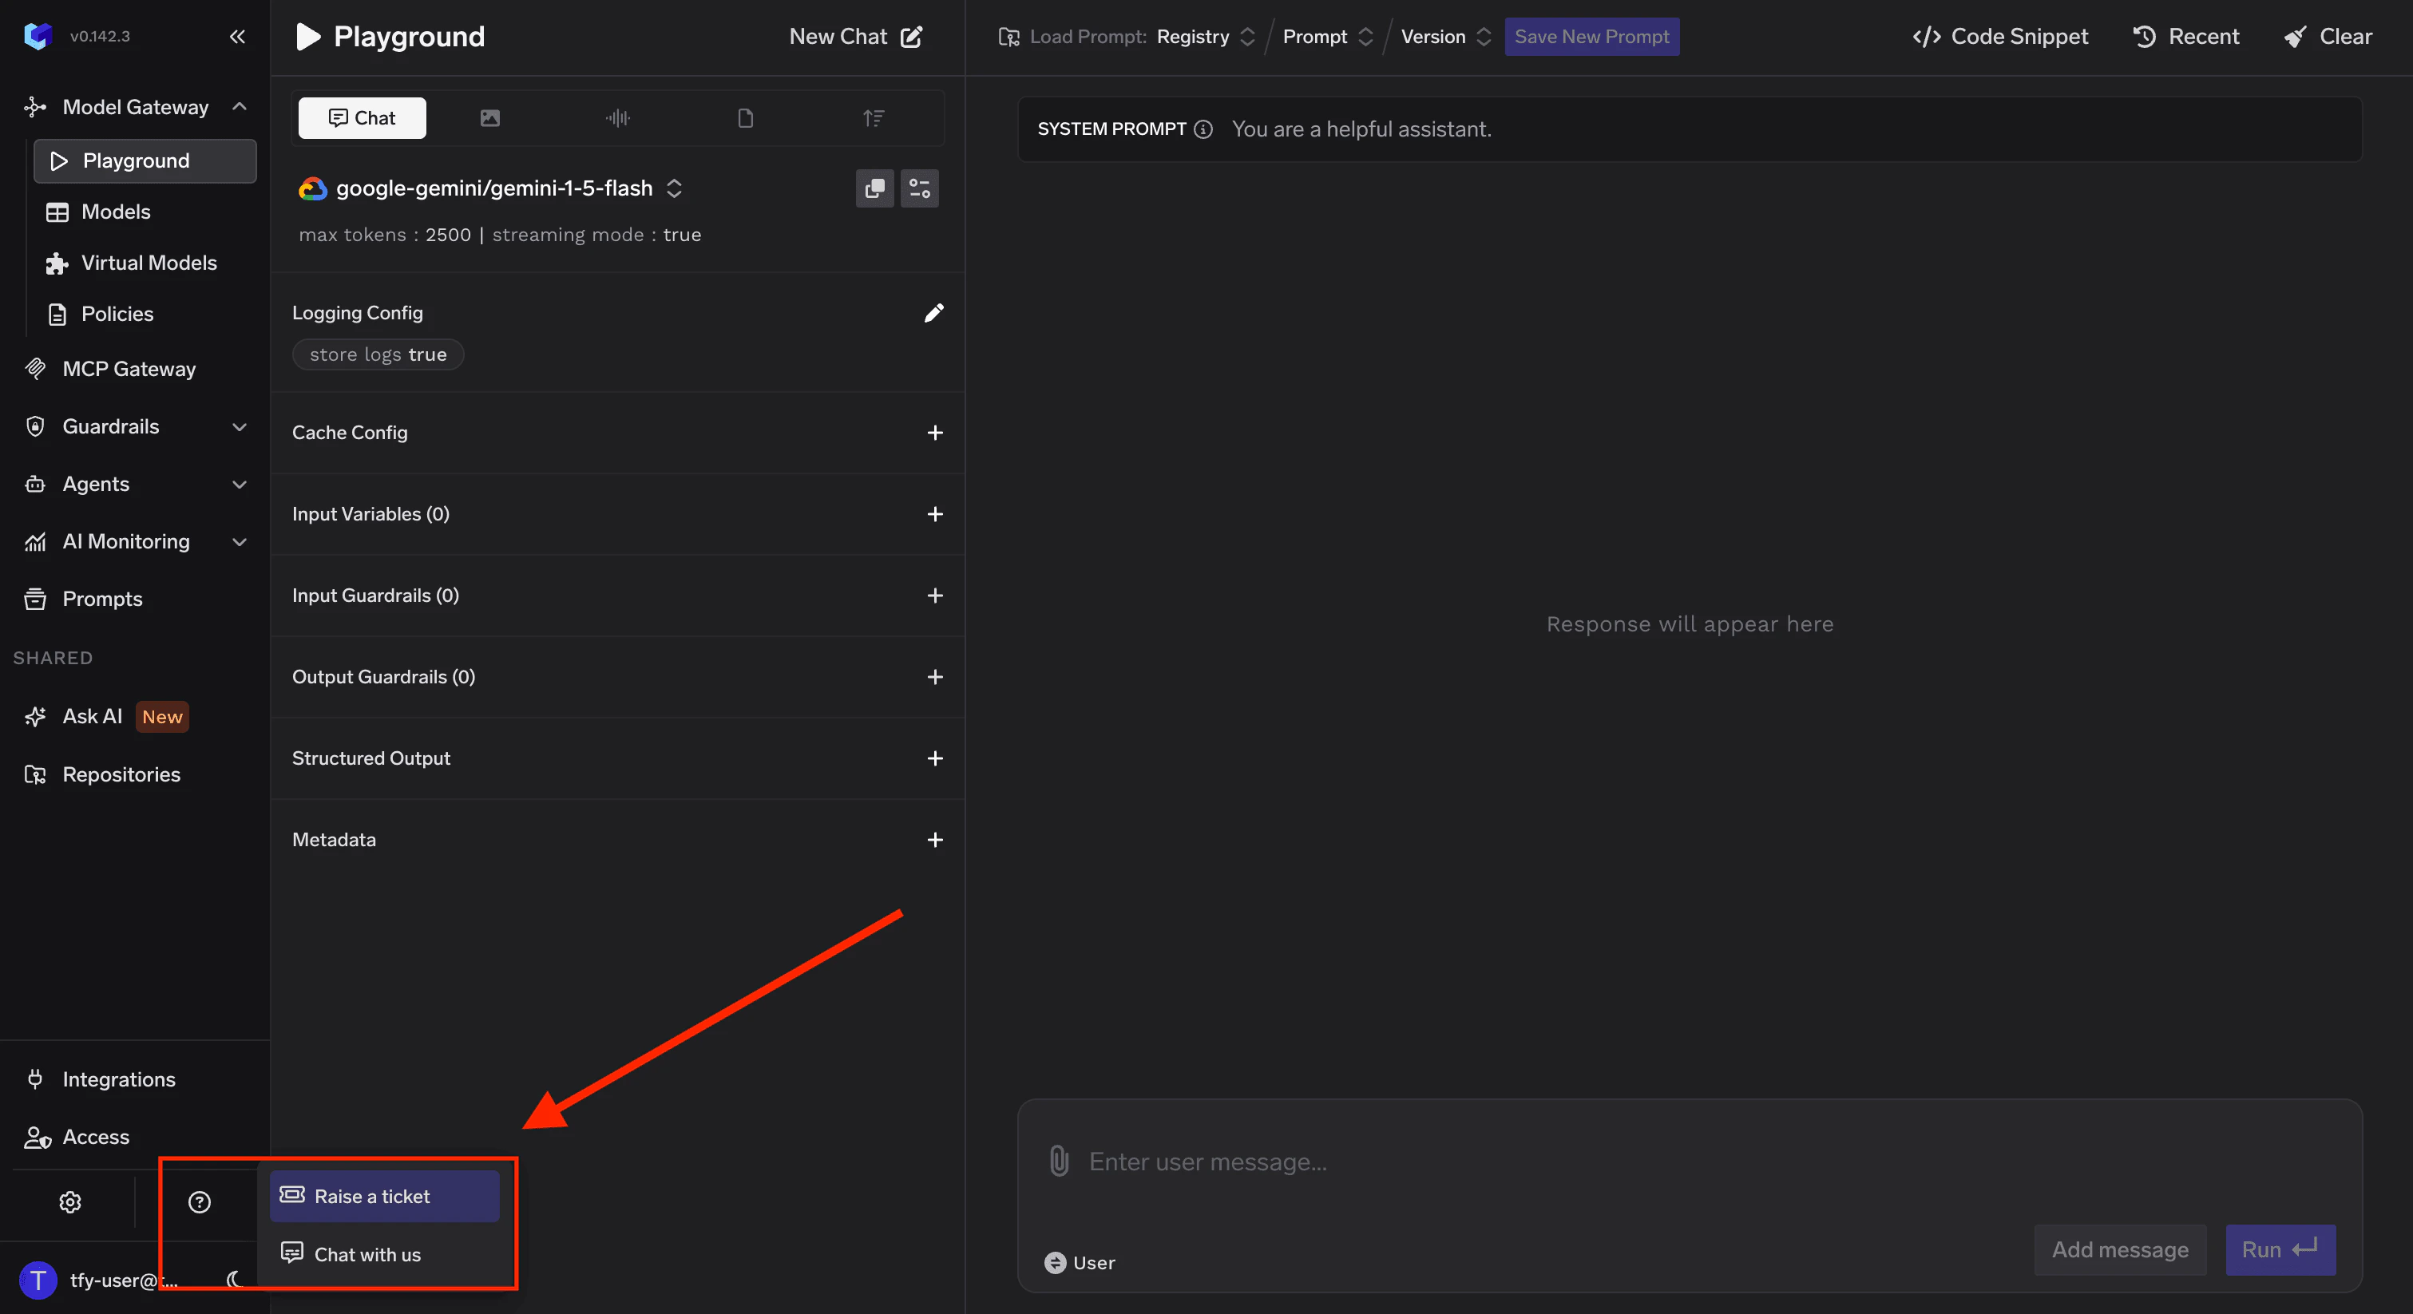Open Integrations

point(101,1080)
